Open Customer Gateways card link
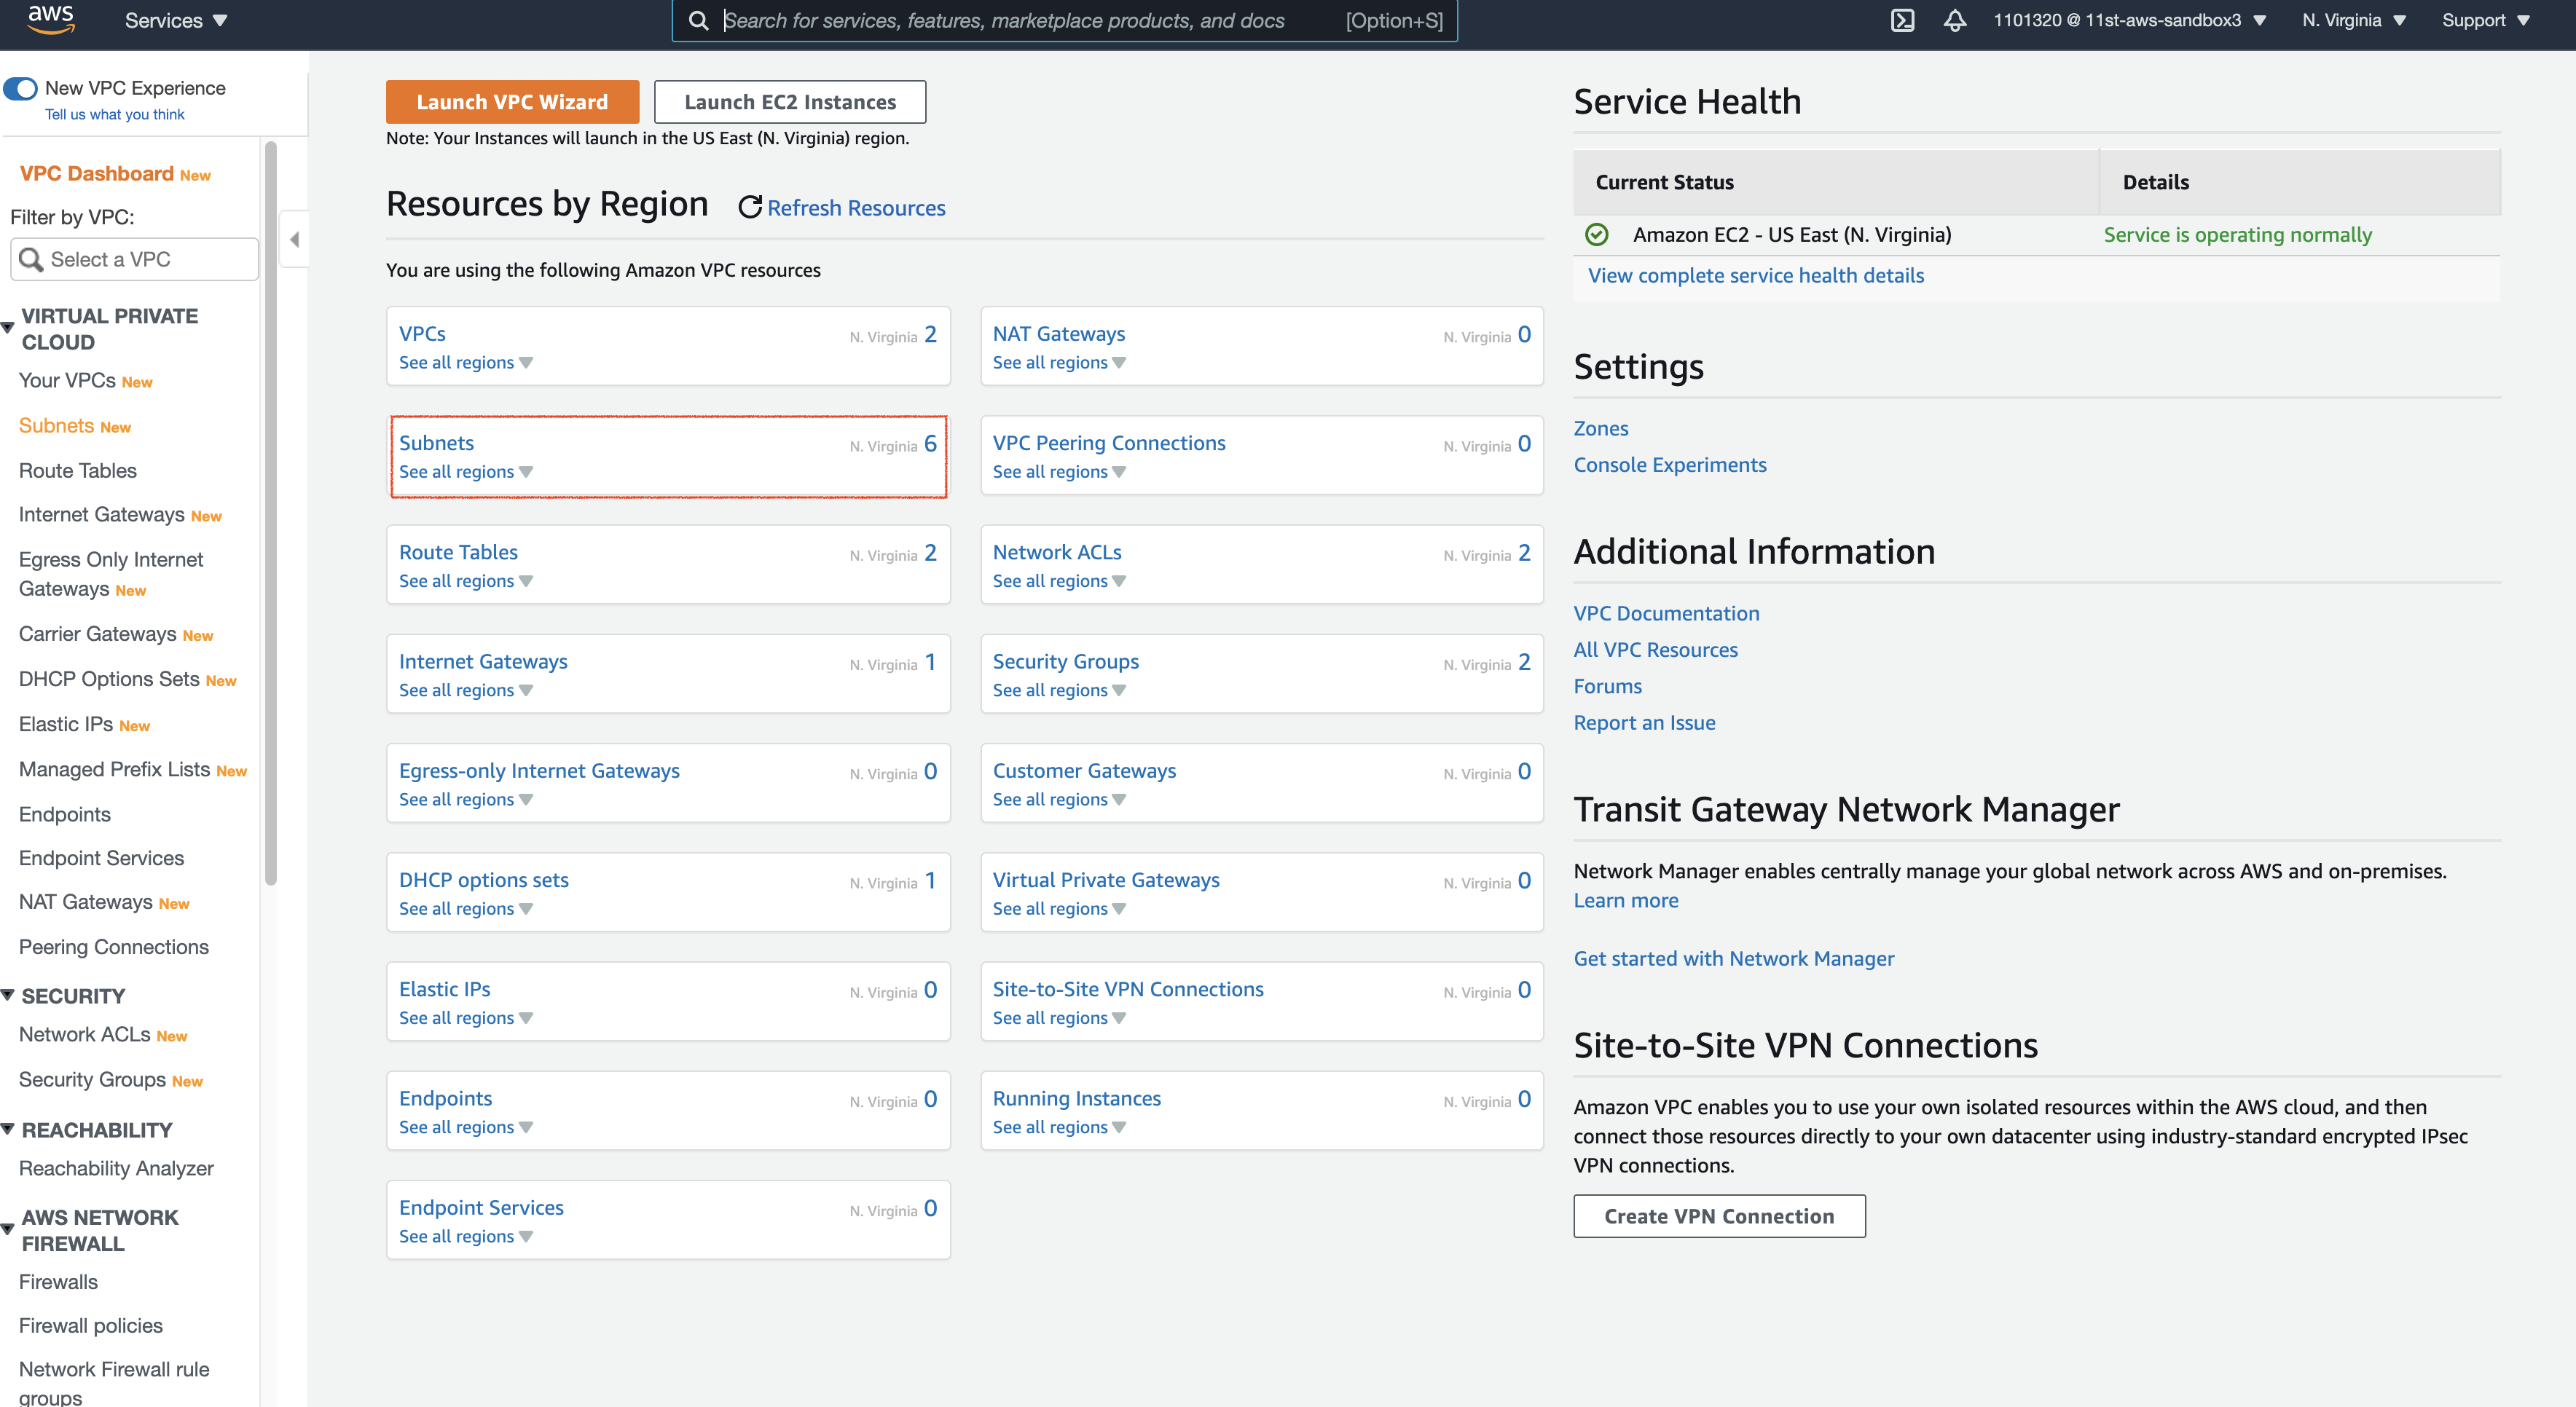The width and height of the screenshot is (2576, 1407). click(x=1084, y=771)
